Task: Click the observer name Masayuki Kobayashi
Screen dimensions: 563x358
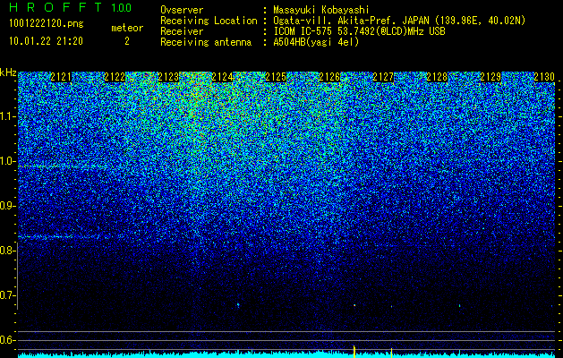Action: click(320, 10)
